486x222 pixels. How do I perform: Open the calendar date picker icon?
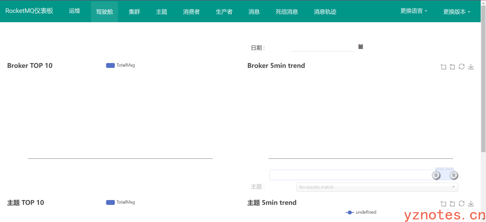(360, 47)
